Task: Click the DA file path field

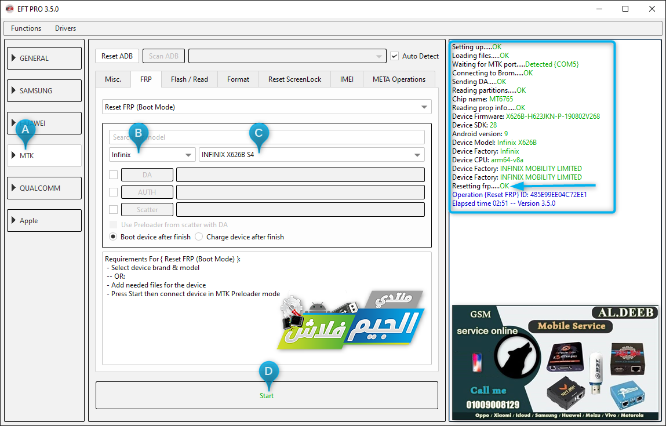Action: pyautogui.click(x=300, y=174)
